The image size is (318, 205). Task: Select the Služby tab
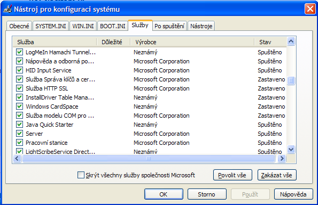pyautogui.click(x=140, y=25)
